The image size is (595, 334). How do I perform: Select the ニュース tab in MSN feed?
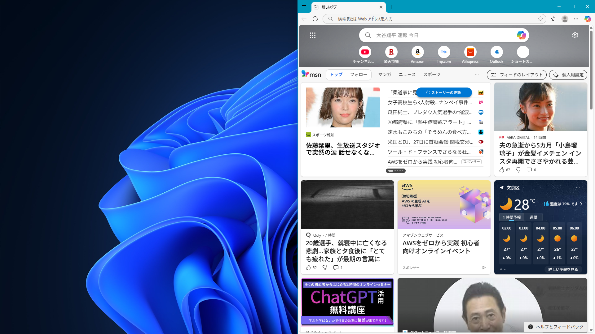pyautogui.click(x=407, y=75)
